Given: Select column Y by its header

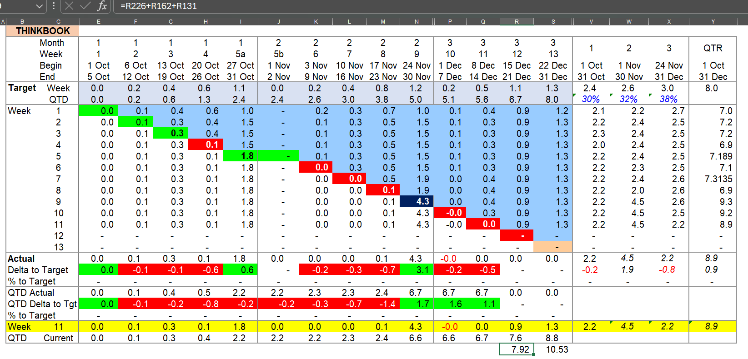Looking at the screenshot, I should (x=713, y=21).
